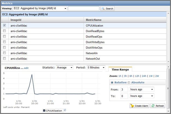Open the From units dropdown 'hours ago'

(x=142, y=90)
